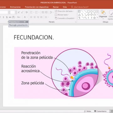Select the down arrow shape
This screenshot has height=113, width=113.
tap(92, 14)
